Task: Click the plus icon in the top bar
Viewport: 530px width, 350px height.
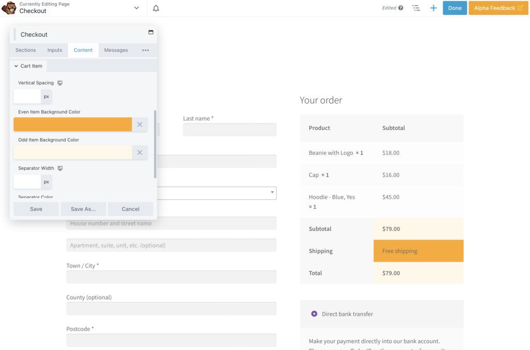Action: [433, 8]
